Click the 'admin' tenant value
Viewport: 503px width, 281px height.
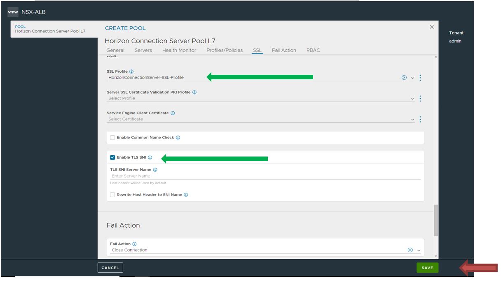tap(455, 41)
